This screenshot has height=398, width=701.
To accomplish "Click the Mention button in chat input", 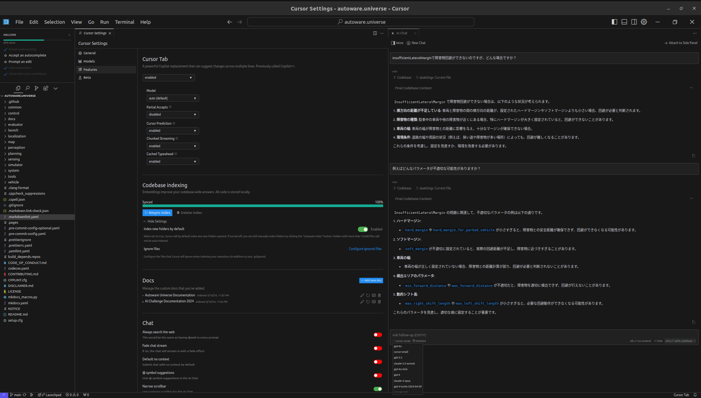I will coord(419,341).
